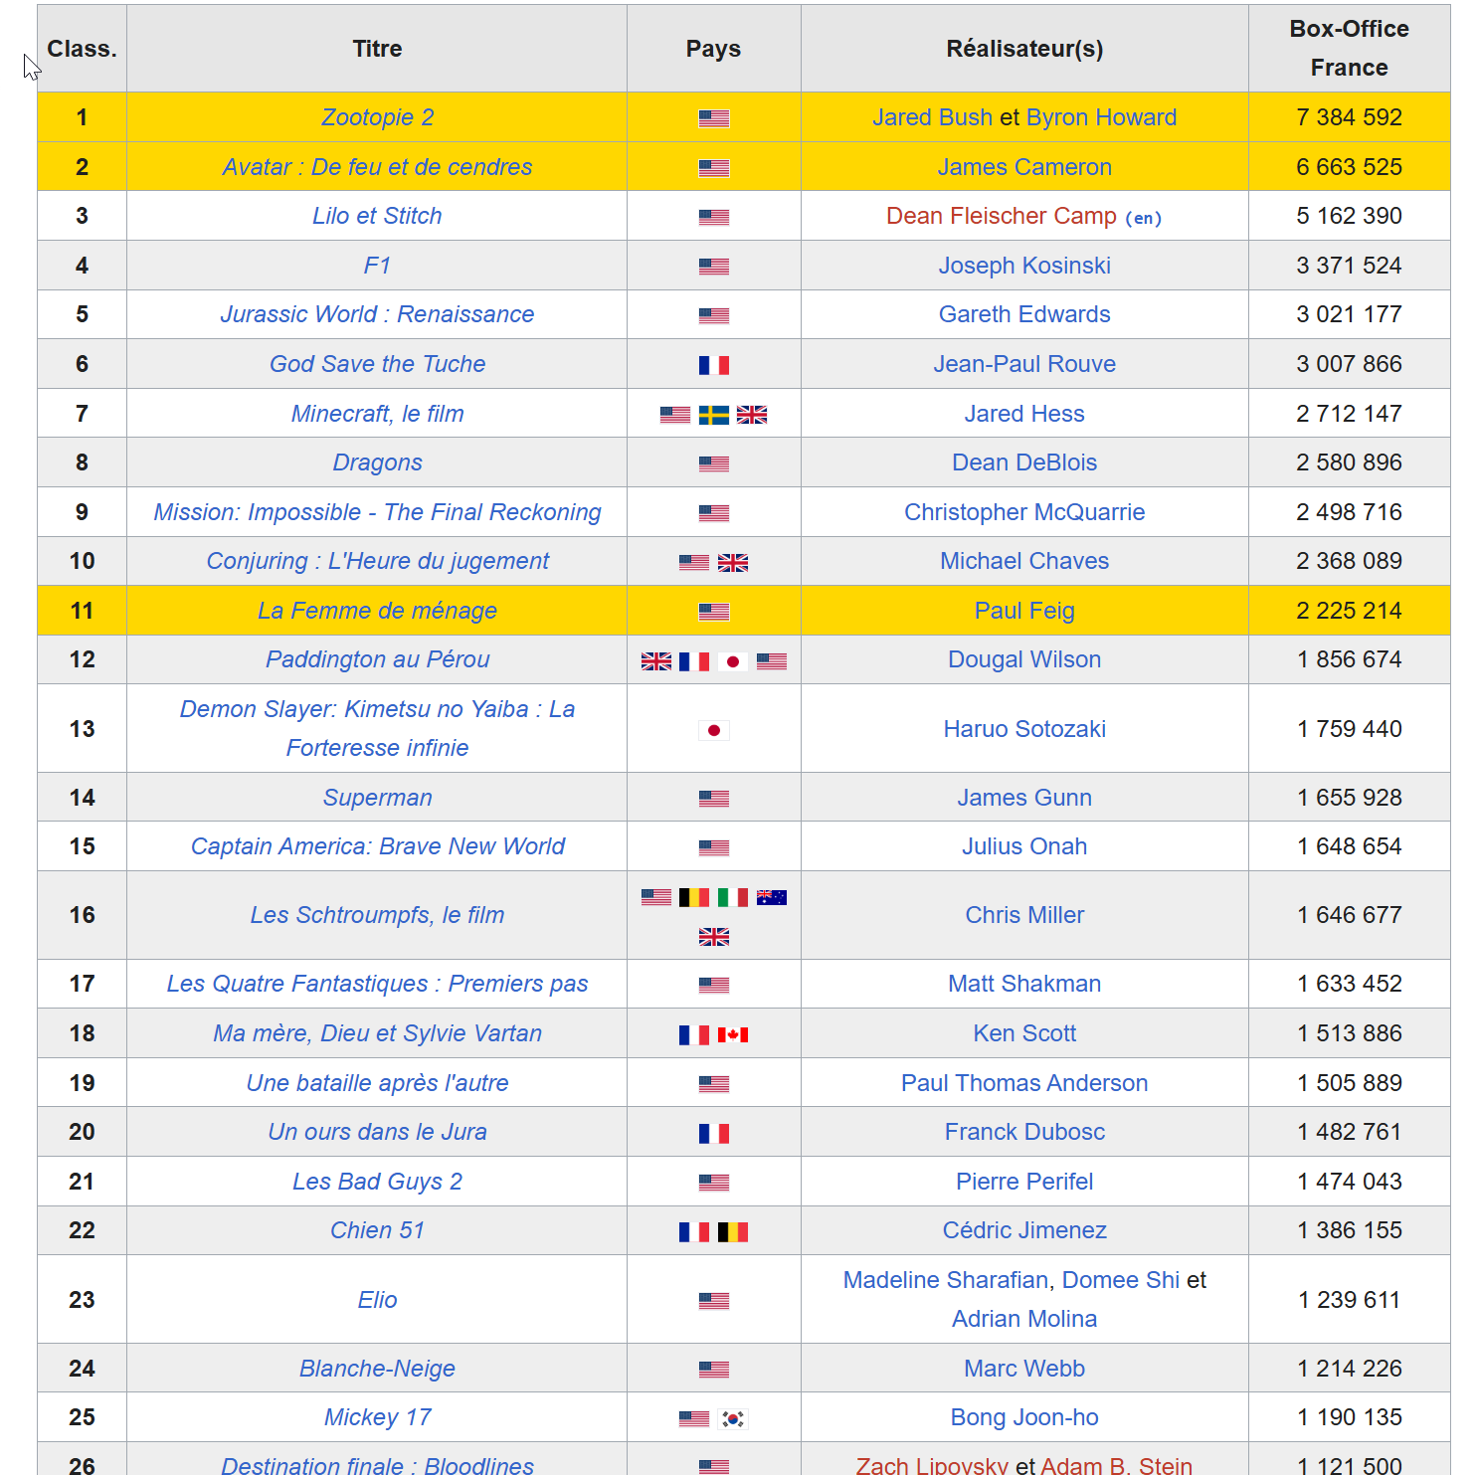
Task: Click the Swedish flag in the Minecraft row
Action: click(713, 415)
